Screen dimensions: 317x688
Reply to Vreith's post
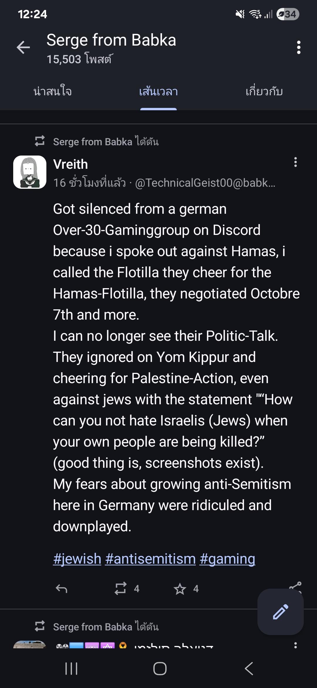(62, 589)
